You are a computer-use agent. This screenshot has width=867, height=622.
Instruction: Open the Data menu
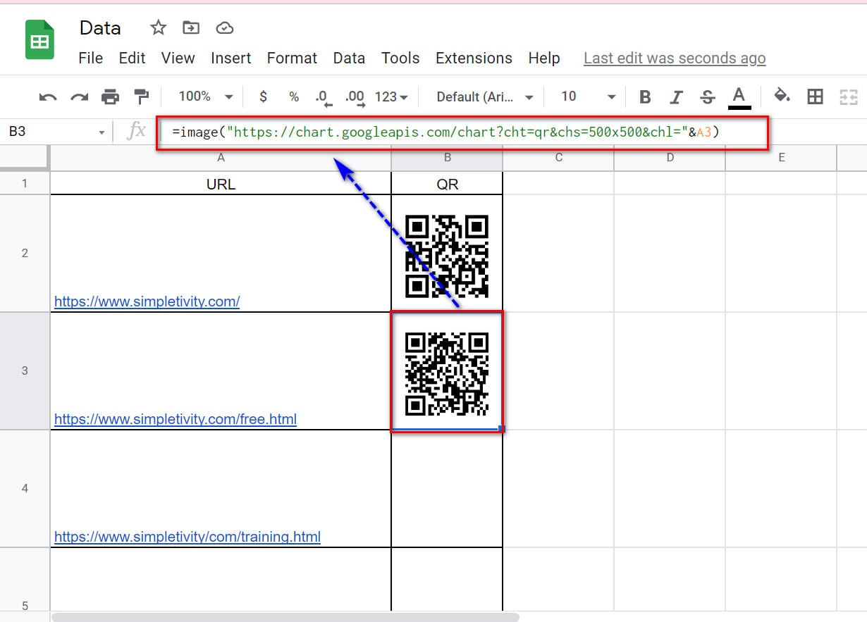349,58
